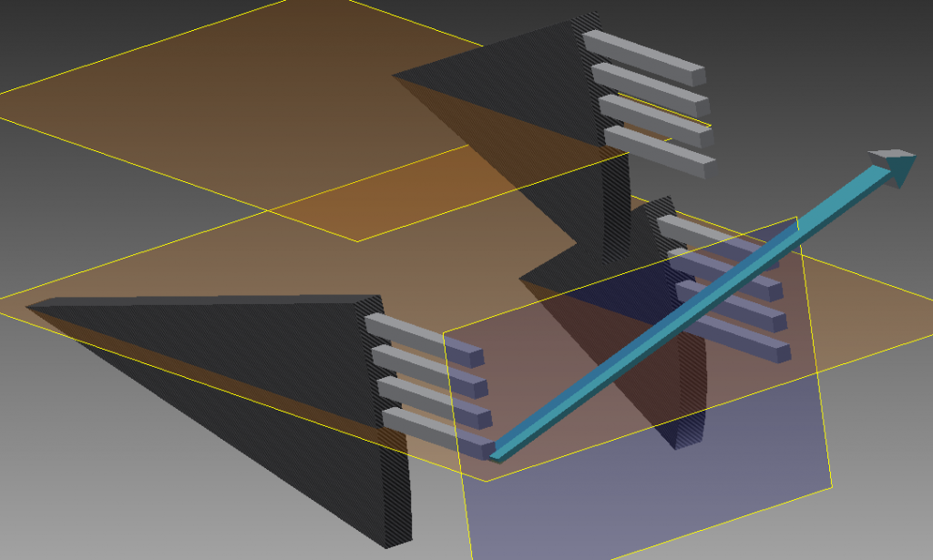The image size is (933, 560).
Task: Select the third gray bar of upper wedge
Action: (x=654, y=112)
